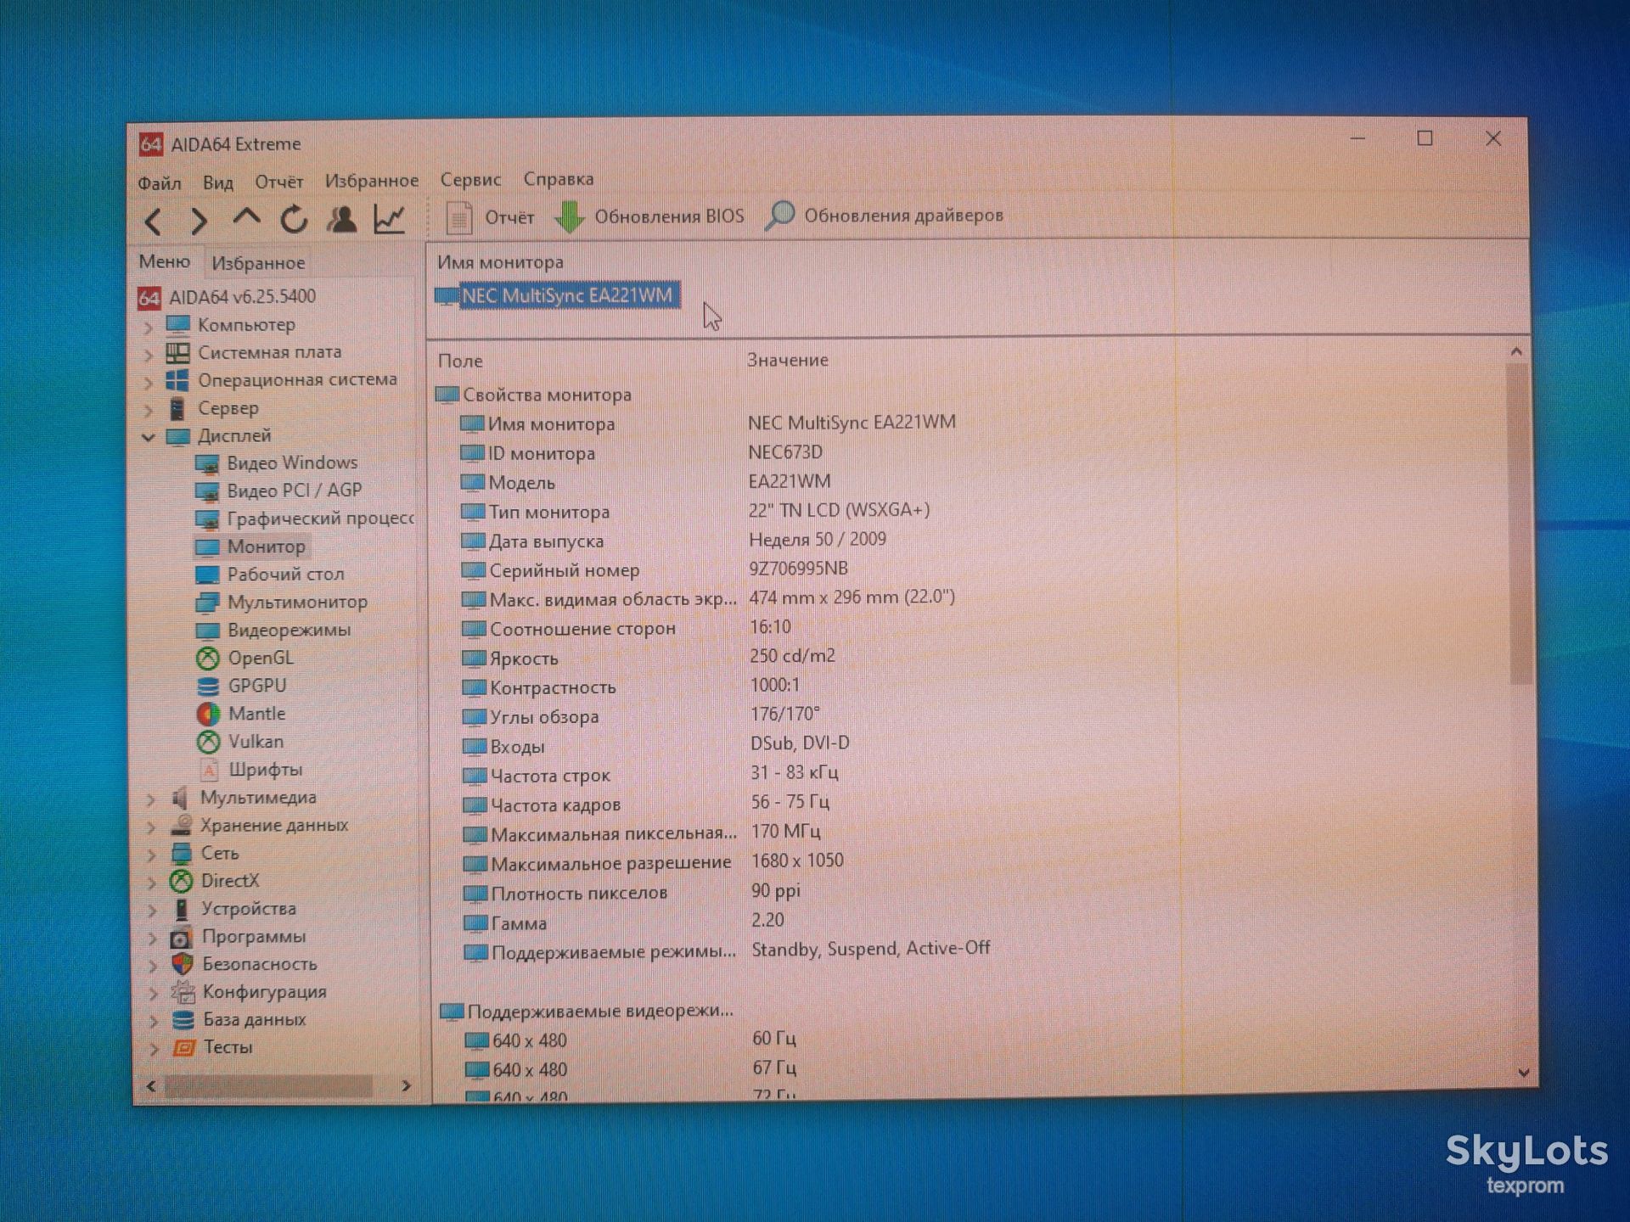Expand the Компьютер tree node
Viewport: 1630px width, 1222px height.
(149, 327)
